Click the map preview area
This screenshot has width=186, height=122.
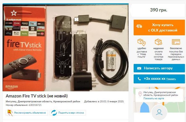pyautogui.click(x=159, y=100)
